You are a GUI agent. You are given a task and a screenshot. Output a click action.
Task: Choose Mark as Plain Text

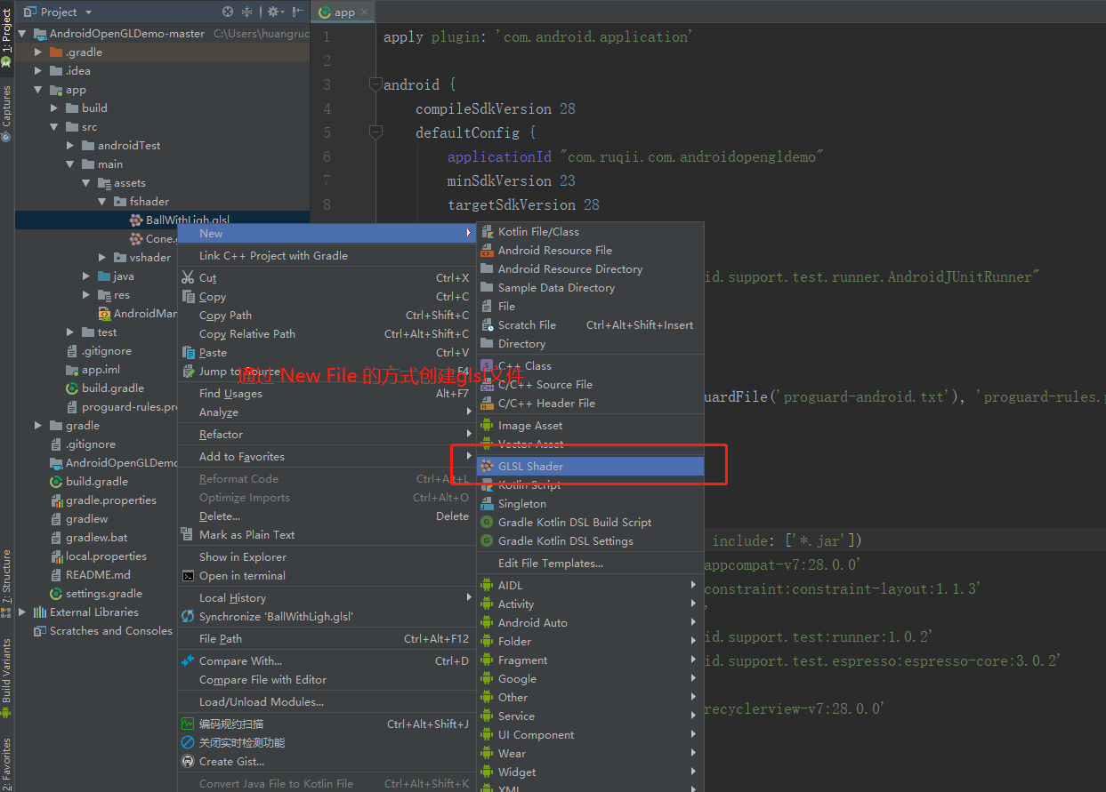click(x=245, y=535)
